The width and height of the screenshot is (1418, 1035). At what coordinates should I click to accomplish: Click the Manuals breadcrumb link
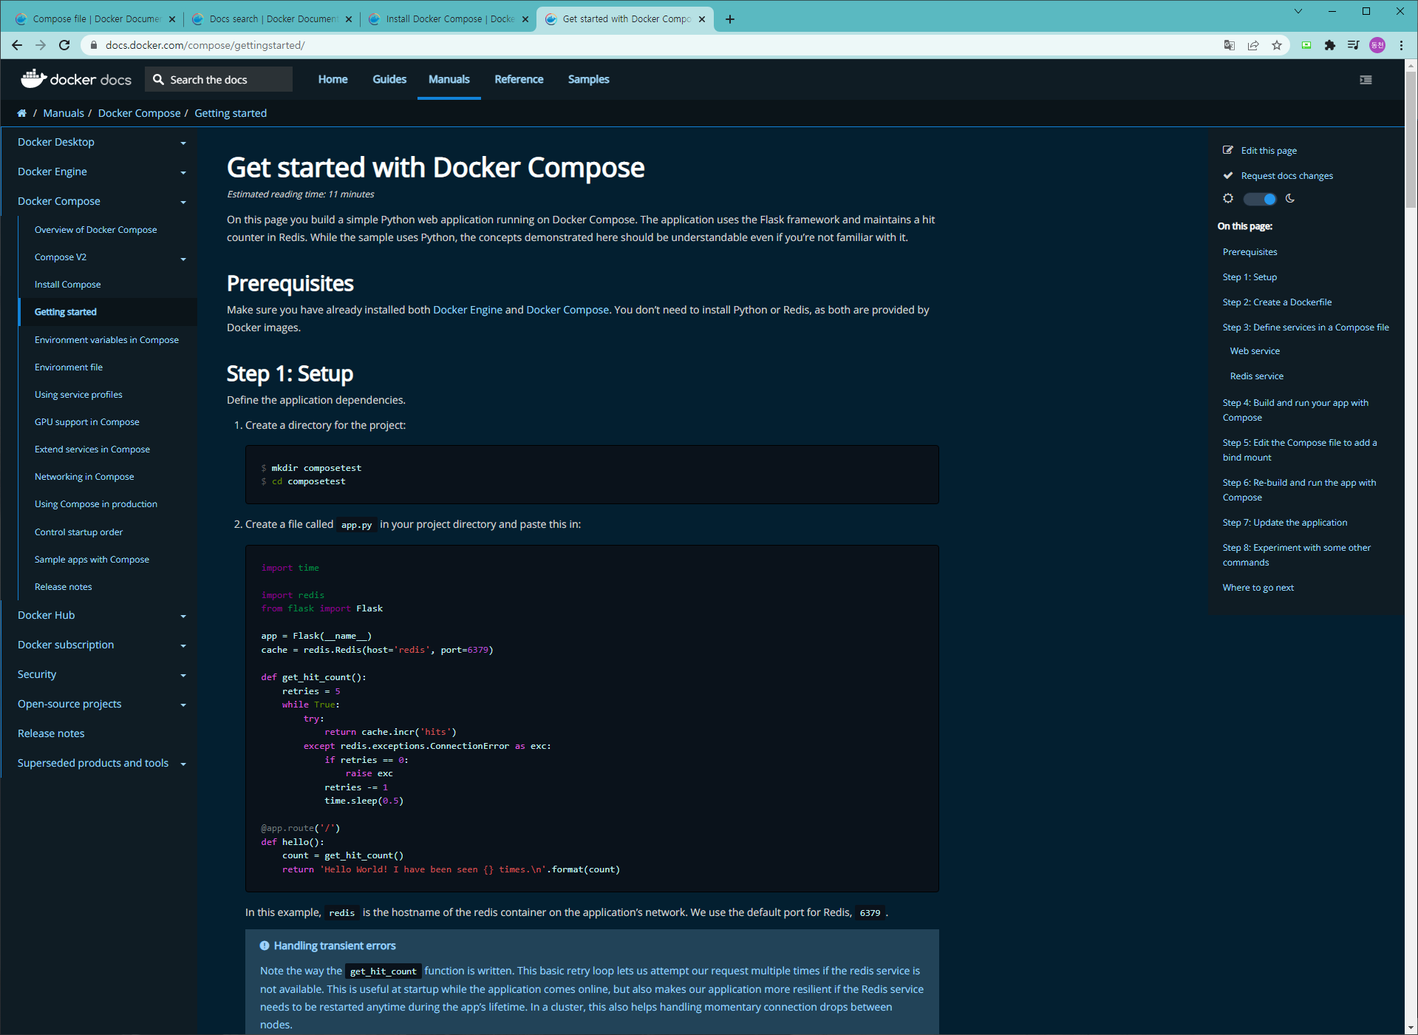64,113
